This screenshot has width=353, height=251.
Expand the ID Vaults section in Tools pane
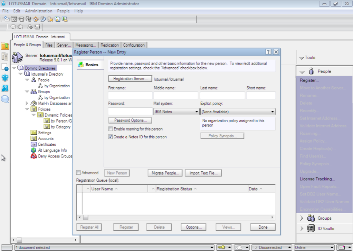pos(302,229)
